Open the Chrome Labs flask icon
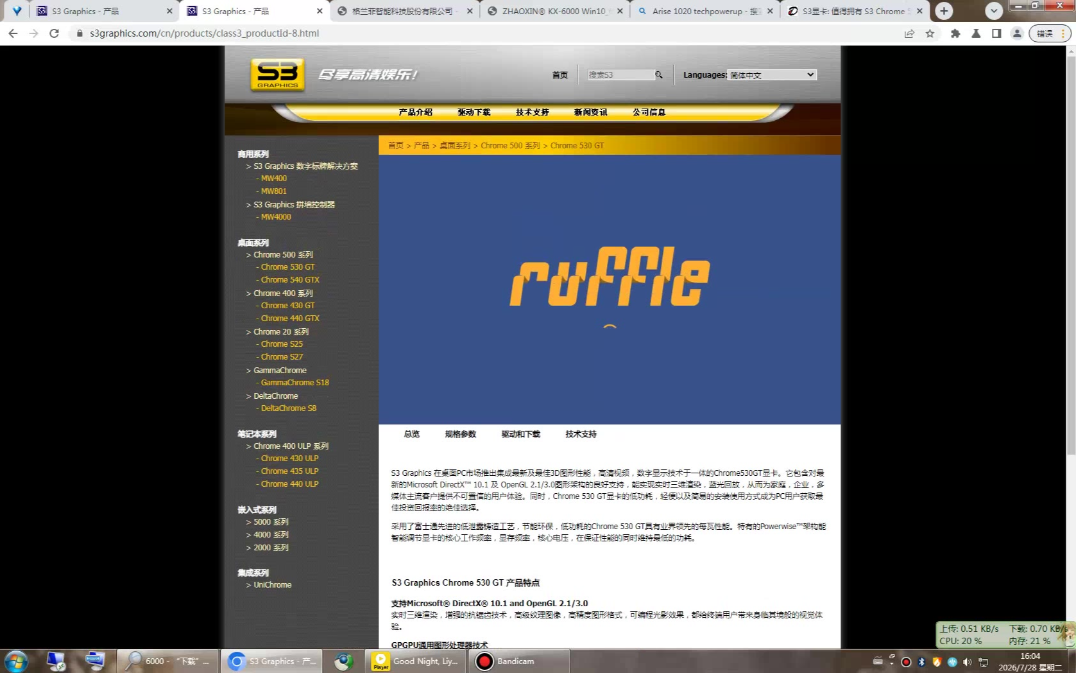Screen dimensions: 1076x673 click(x=976, y=33)
